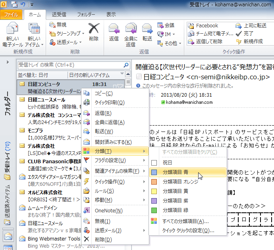
Task: Choose 全員に返信(A) in context menu
Action: coord(115,122)
